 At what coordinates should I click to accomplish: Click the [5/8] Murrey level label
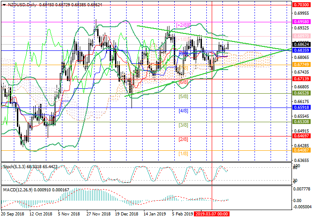[183, 96]
